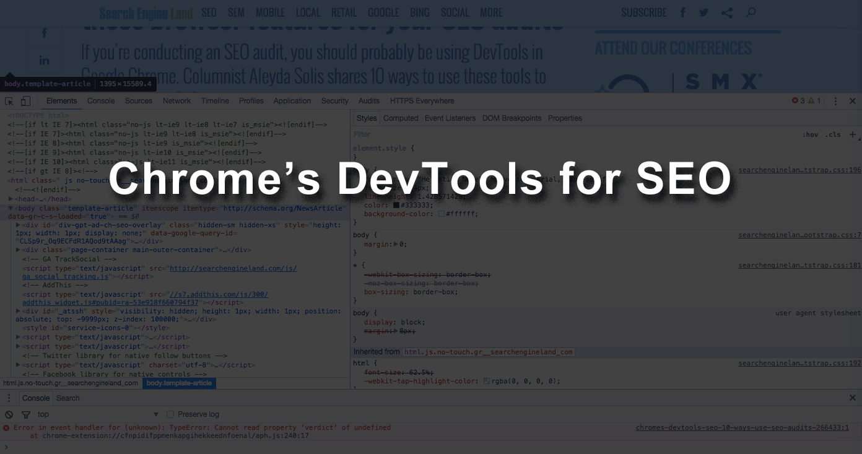
Task: Click the #ffffff background-color swatch
Action: (442, 214)
